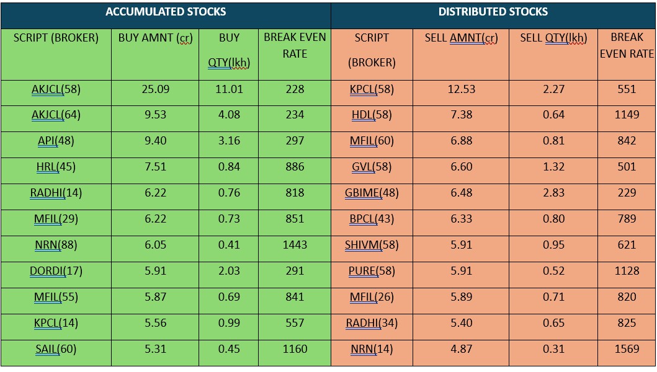Click the BUY AMNT (cr) column header
Screen dimensions: 657x372
coord(155,38)
